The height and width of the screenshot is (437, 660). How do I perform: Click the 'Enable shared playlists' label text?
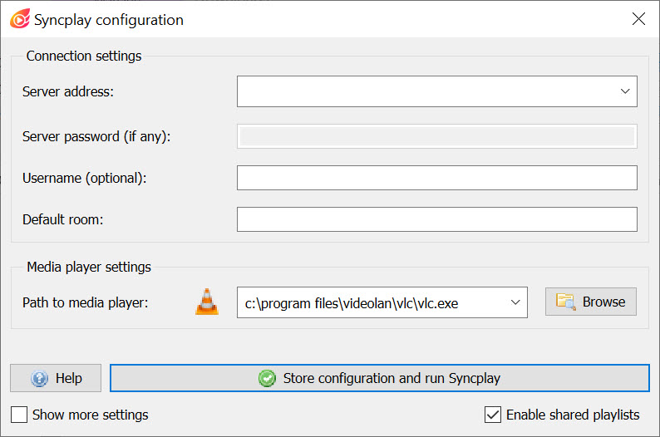tap(573, 415)
